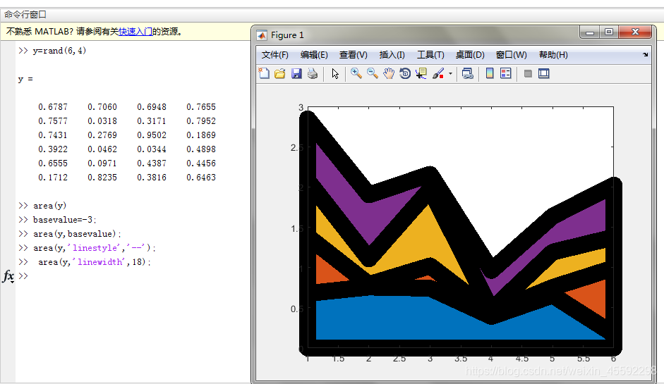Image resolution: width=664 pixels, height=384 pixels.
Task: Click the Open File folder icon
Action: click(279, 73)
